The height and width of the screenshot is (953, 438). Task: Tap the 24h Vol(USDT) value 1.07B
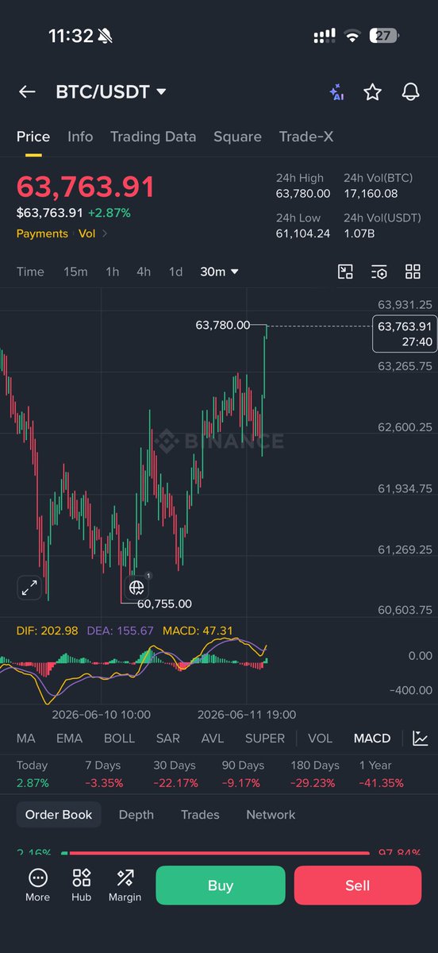click(x=360, y=233)
